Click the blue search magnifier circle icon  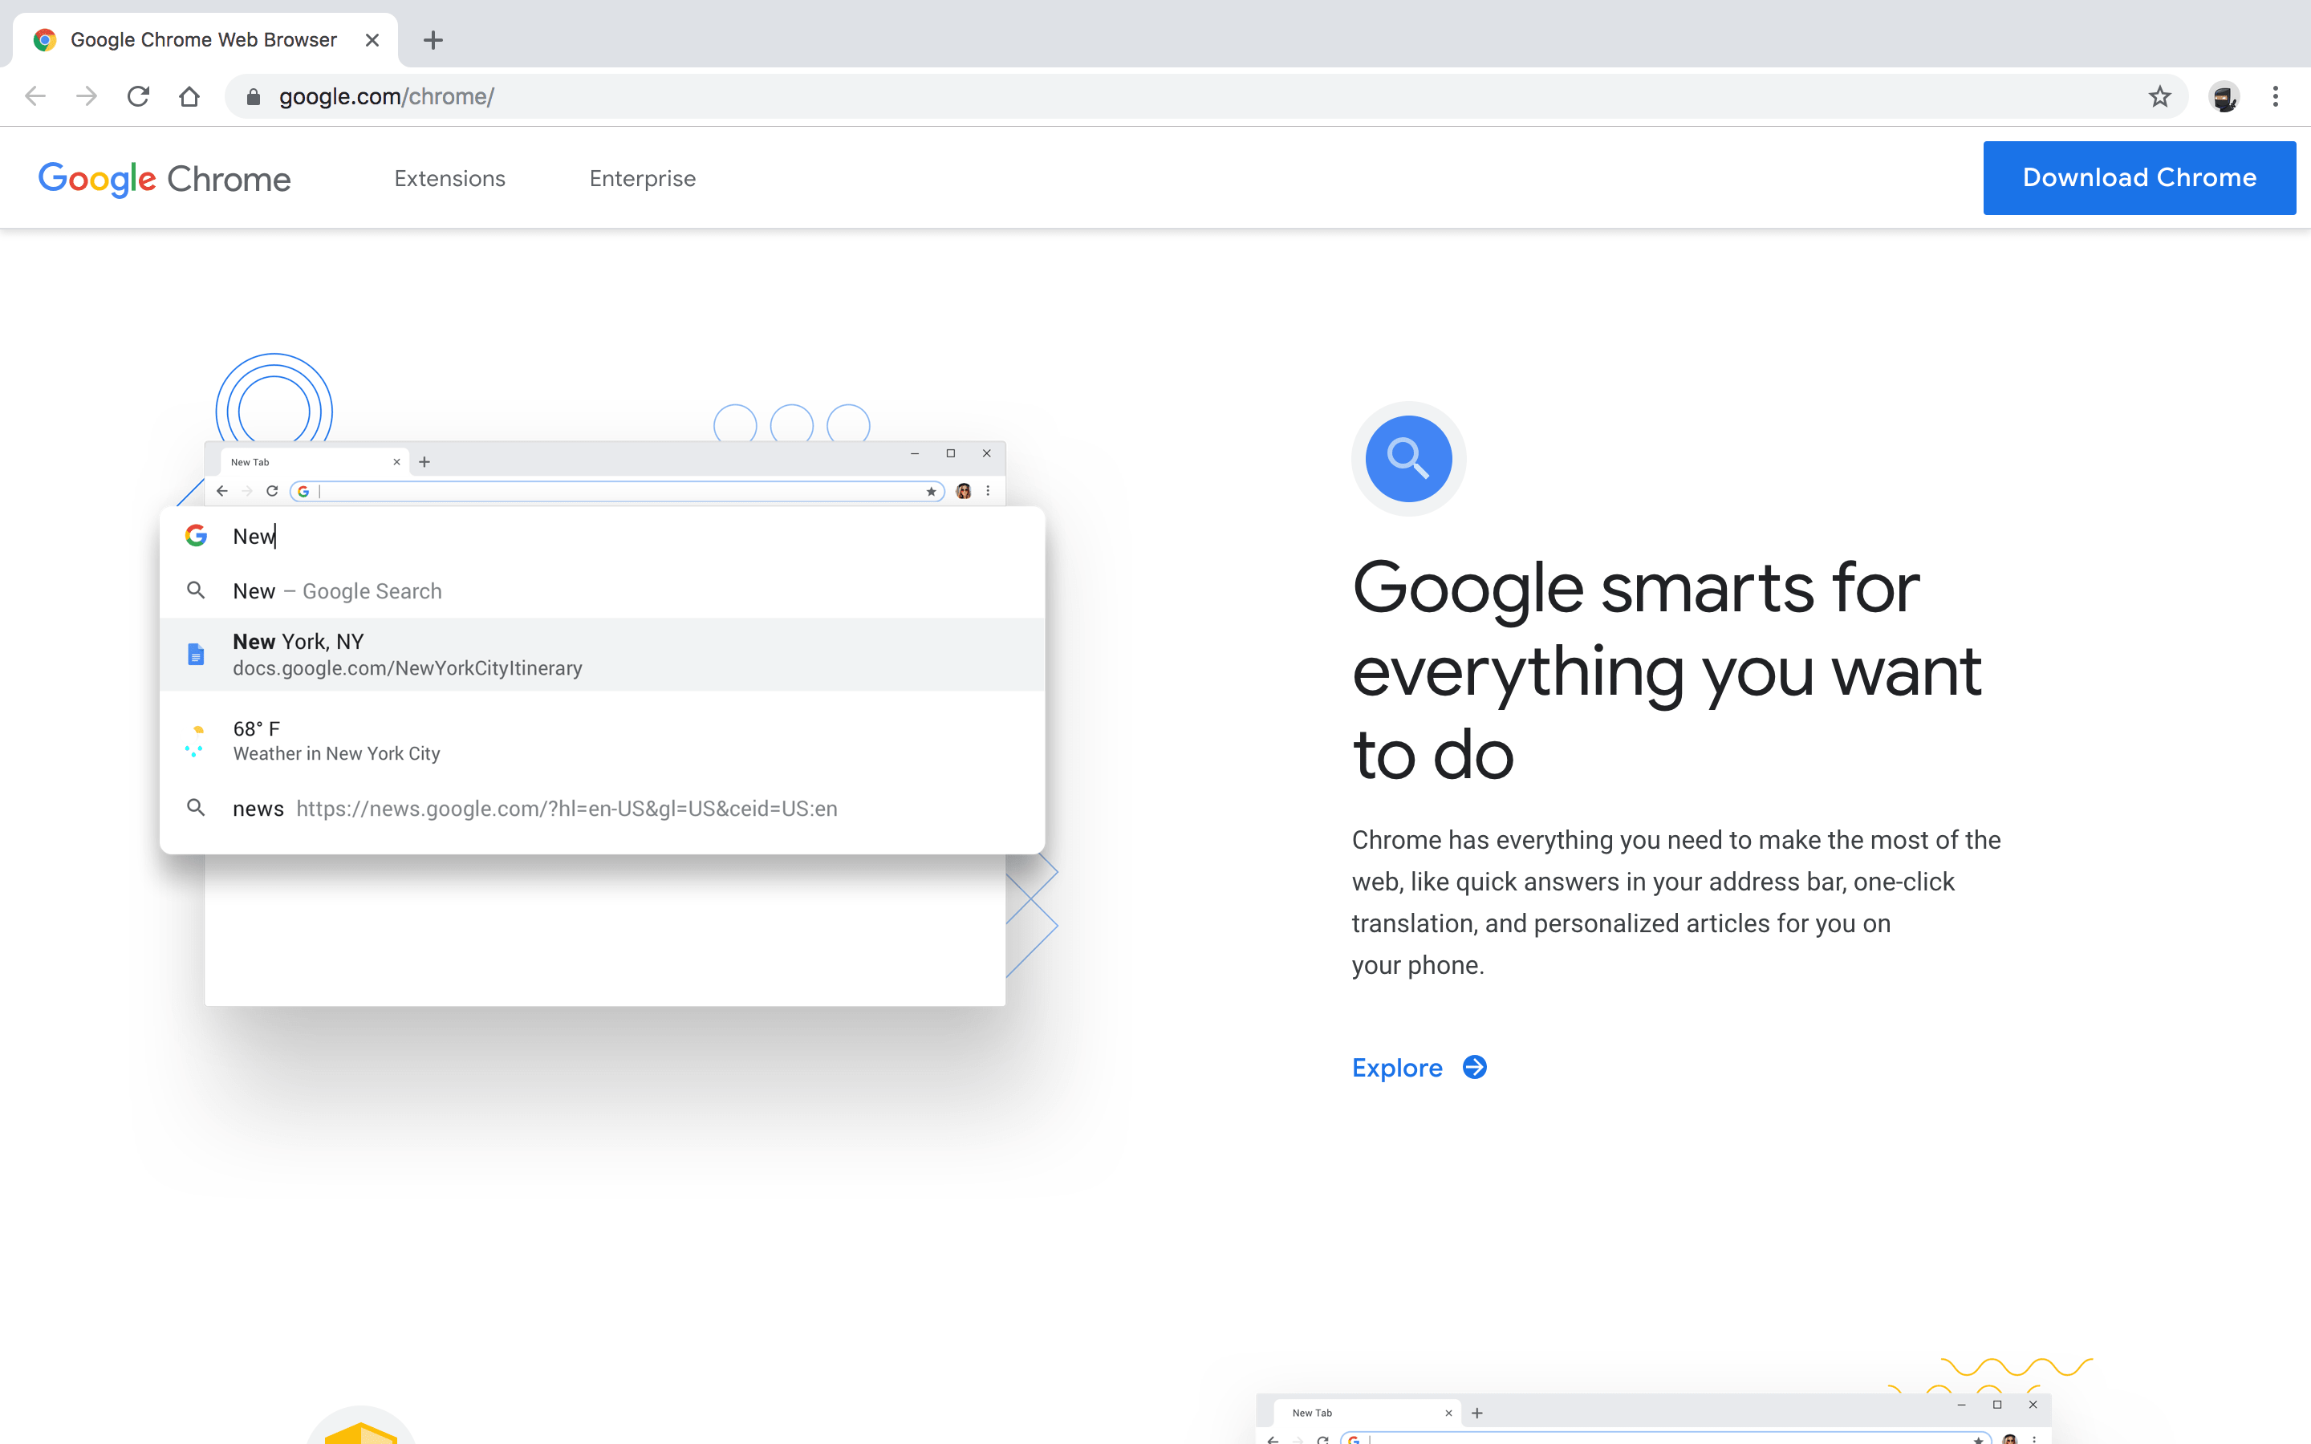point(1408,458)
